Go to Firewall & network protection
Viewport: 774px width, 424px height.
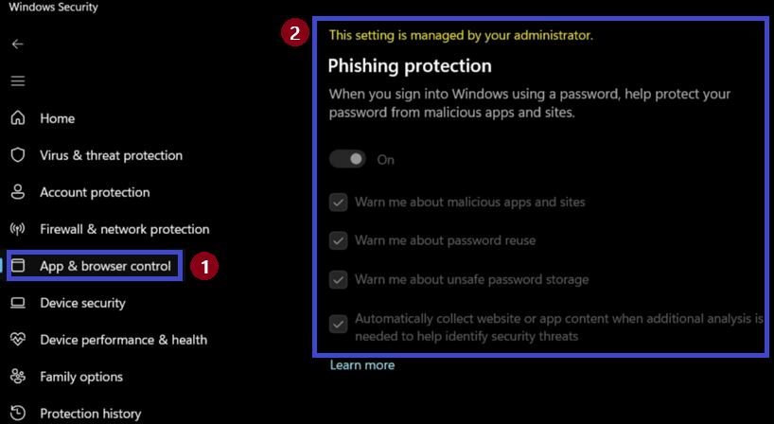tap(124, 230)
